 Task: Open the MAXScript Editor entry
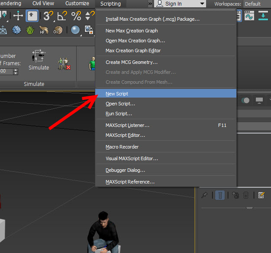point(166,135)
